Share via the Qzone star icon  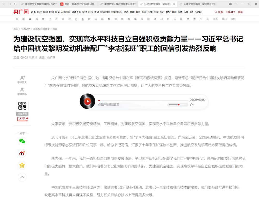(22, 165)
